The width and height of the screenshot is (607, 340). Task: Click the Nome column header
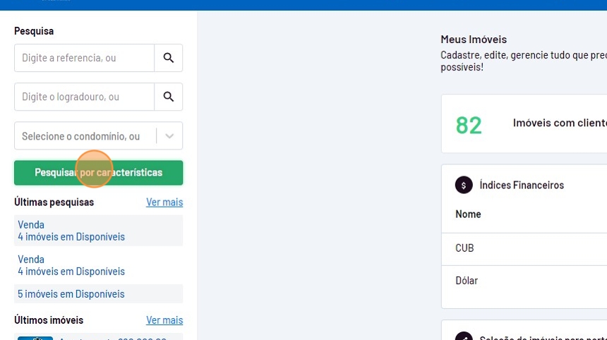(468, 214)
